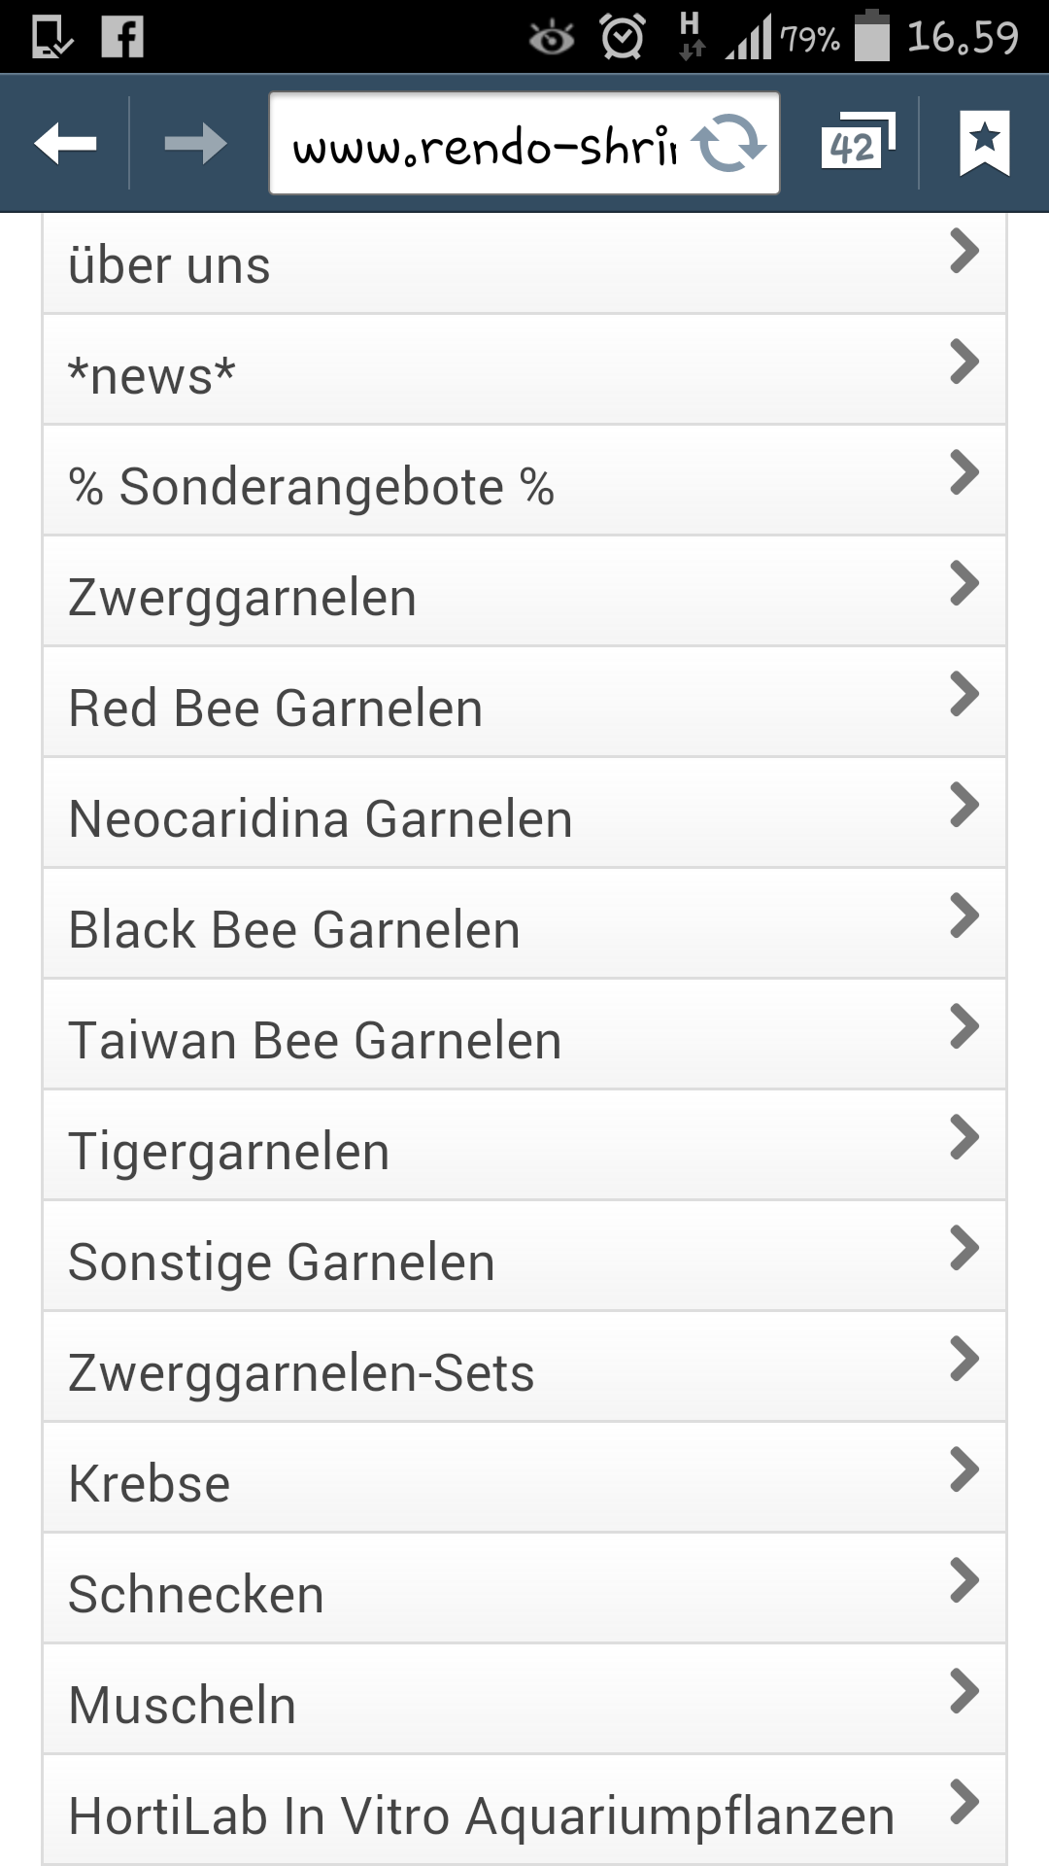This screenshot has height=1866, width=1049.
Task: Expand the Krebse chevron arrow
Action: click(x=964, y=1470)
